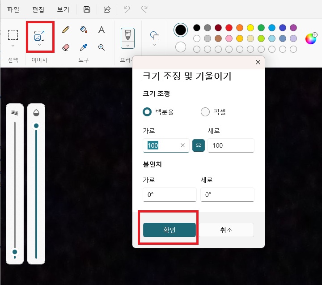Click the image resize tool icon
Viewport: 322px width, 285px height.
coord(39,36)
